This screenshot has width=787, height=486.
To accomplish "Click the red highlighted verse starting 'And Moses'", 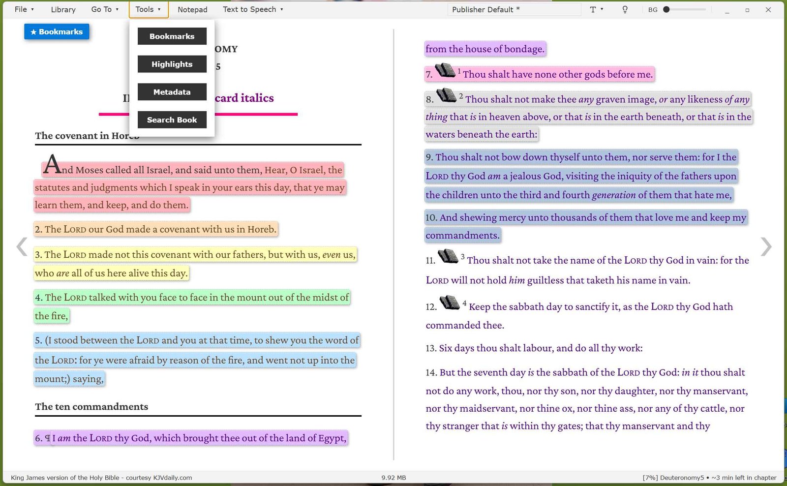I will (190, 187).
